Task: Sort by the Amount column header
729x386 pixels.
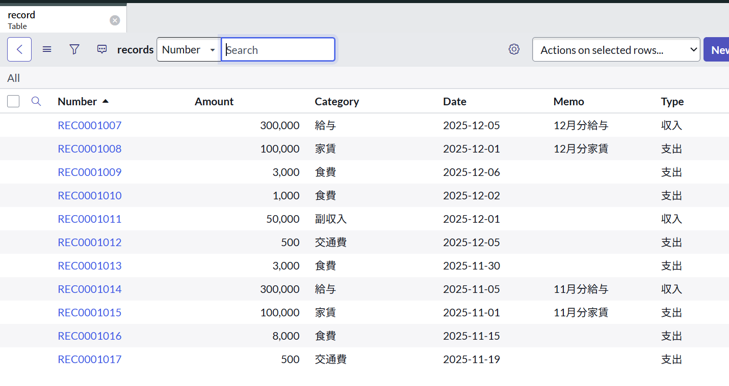Action: (214, 101)
